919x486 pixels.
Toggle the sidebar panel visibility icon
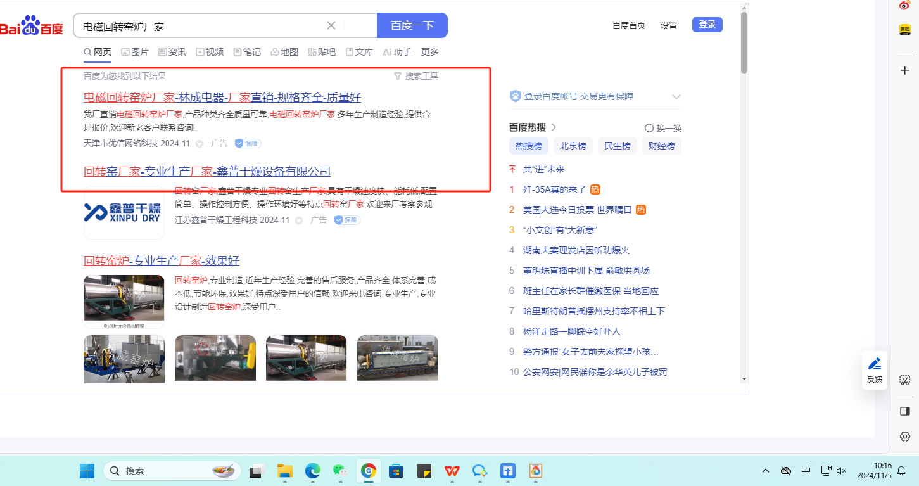tap(905, 411)
